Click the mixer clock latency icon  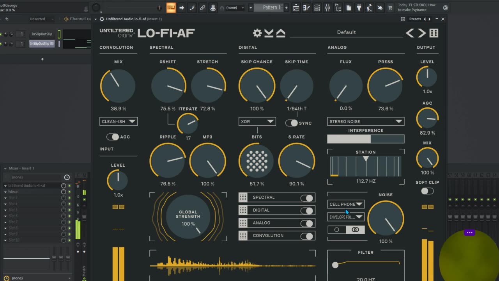(x=67, y=177)
